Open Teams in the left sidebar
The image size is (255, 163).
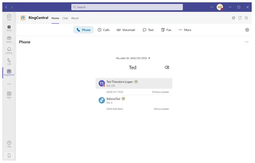tap(9, 39)
